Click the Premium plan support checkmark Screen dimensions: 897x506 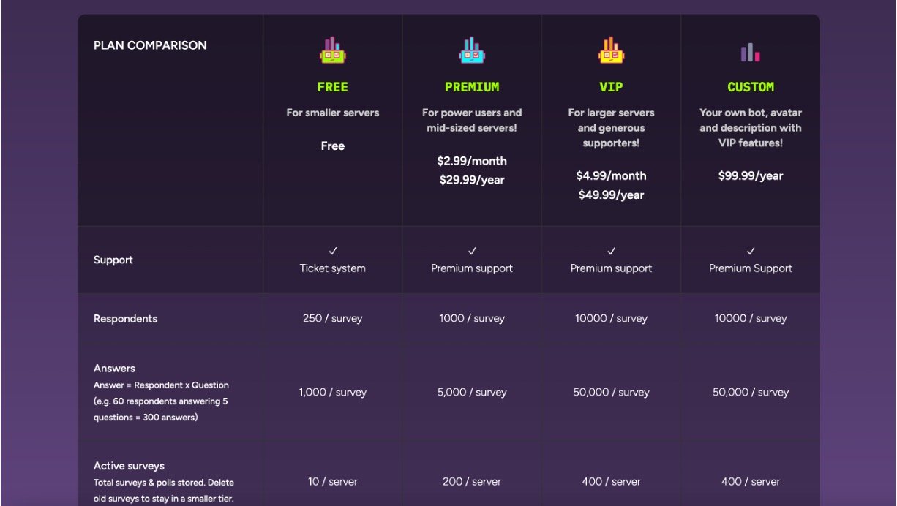[472, 251]
